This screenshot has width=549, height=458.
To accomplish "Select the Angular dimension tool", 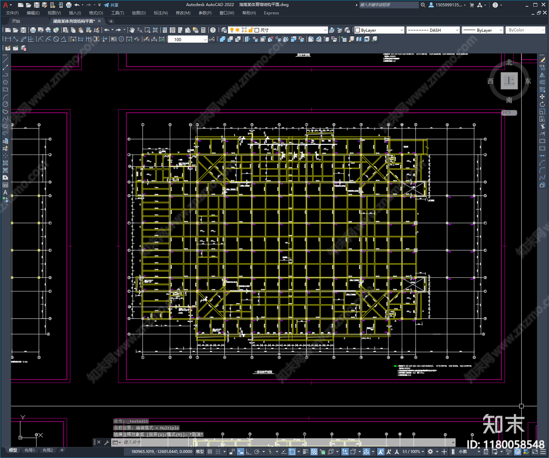I will coord(63,39).
